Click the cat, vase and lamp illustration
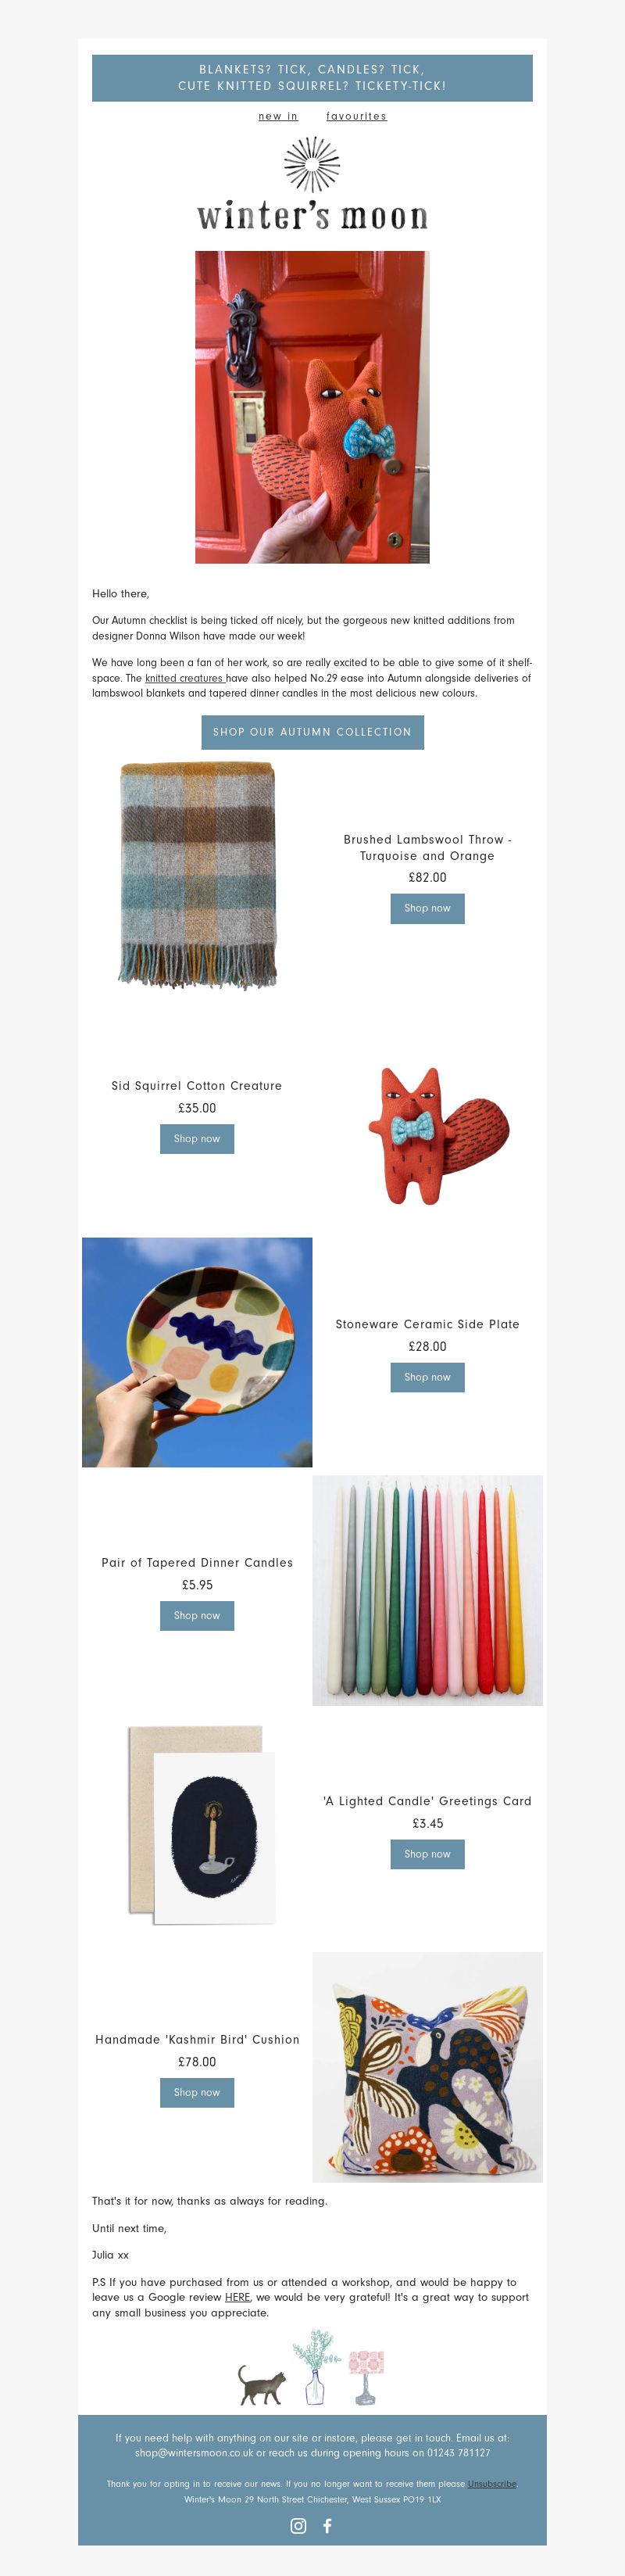625x2576 pixels. (312, 2369)
